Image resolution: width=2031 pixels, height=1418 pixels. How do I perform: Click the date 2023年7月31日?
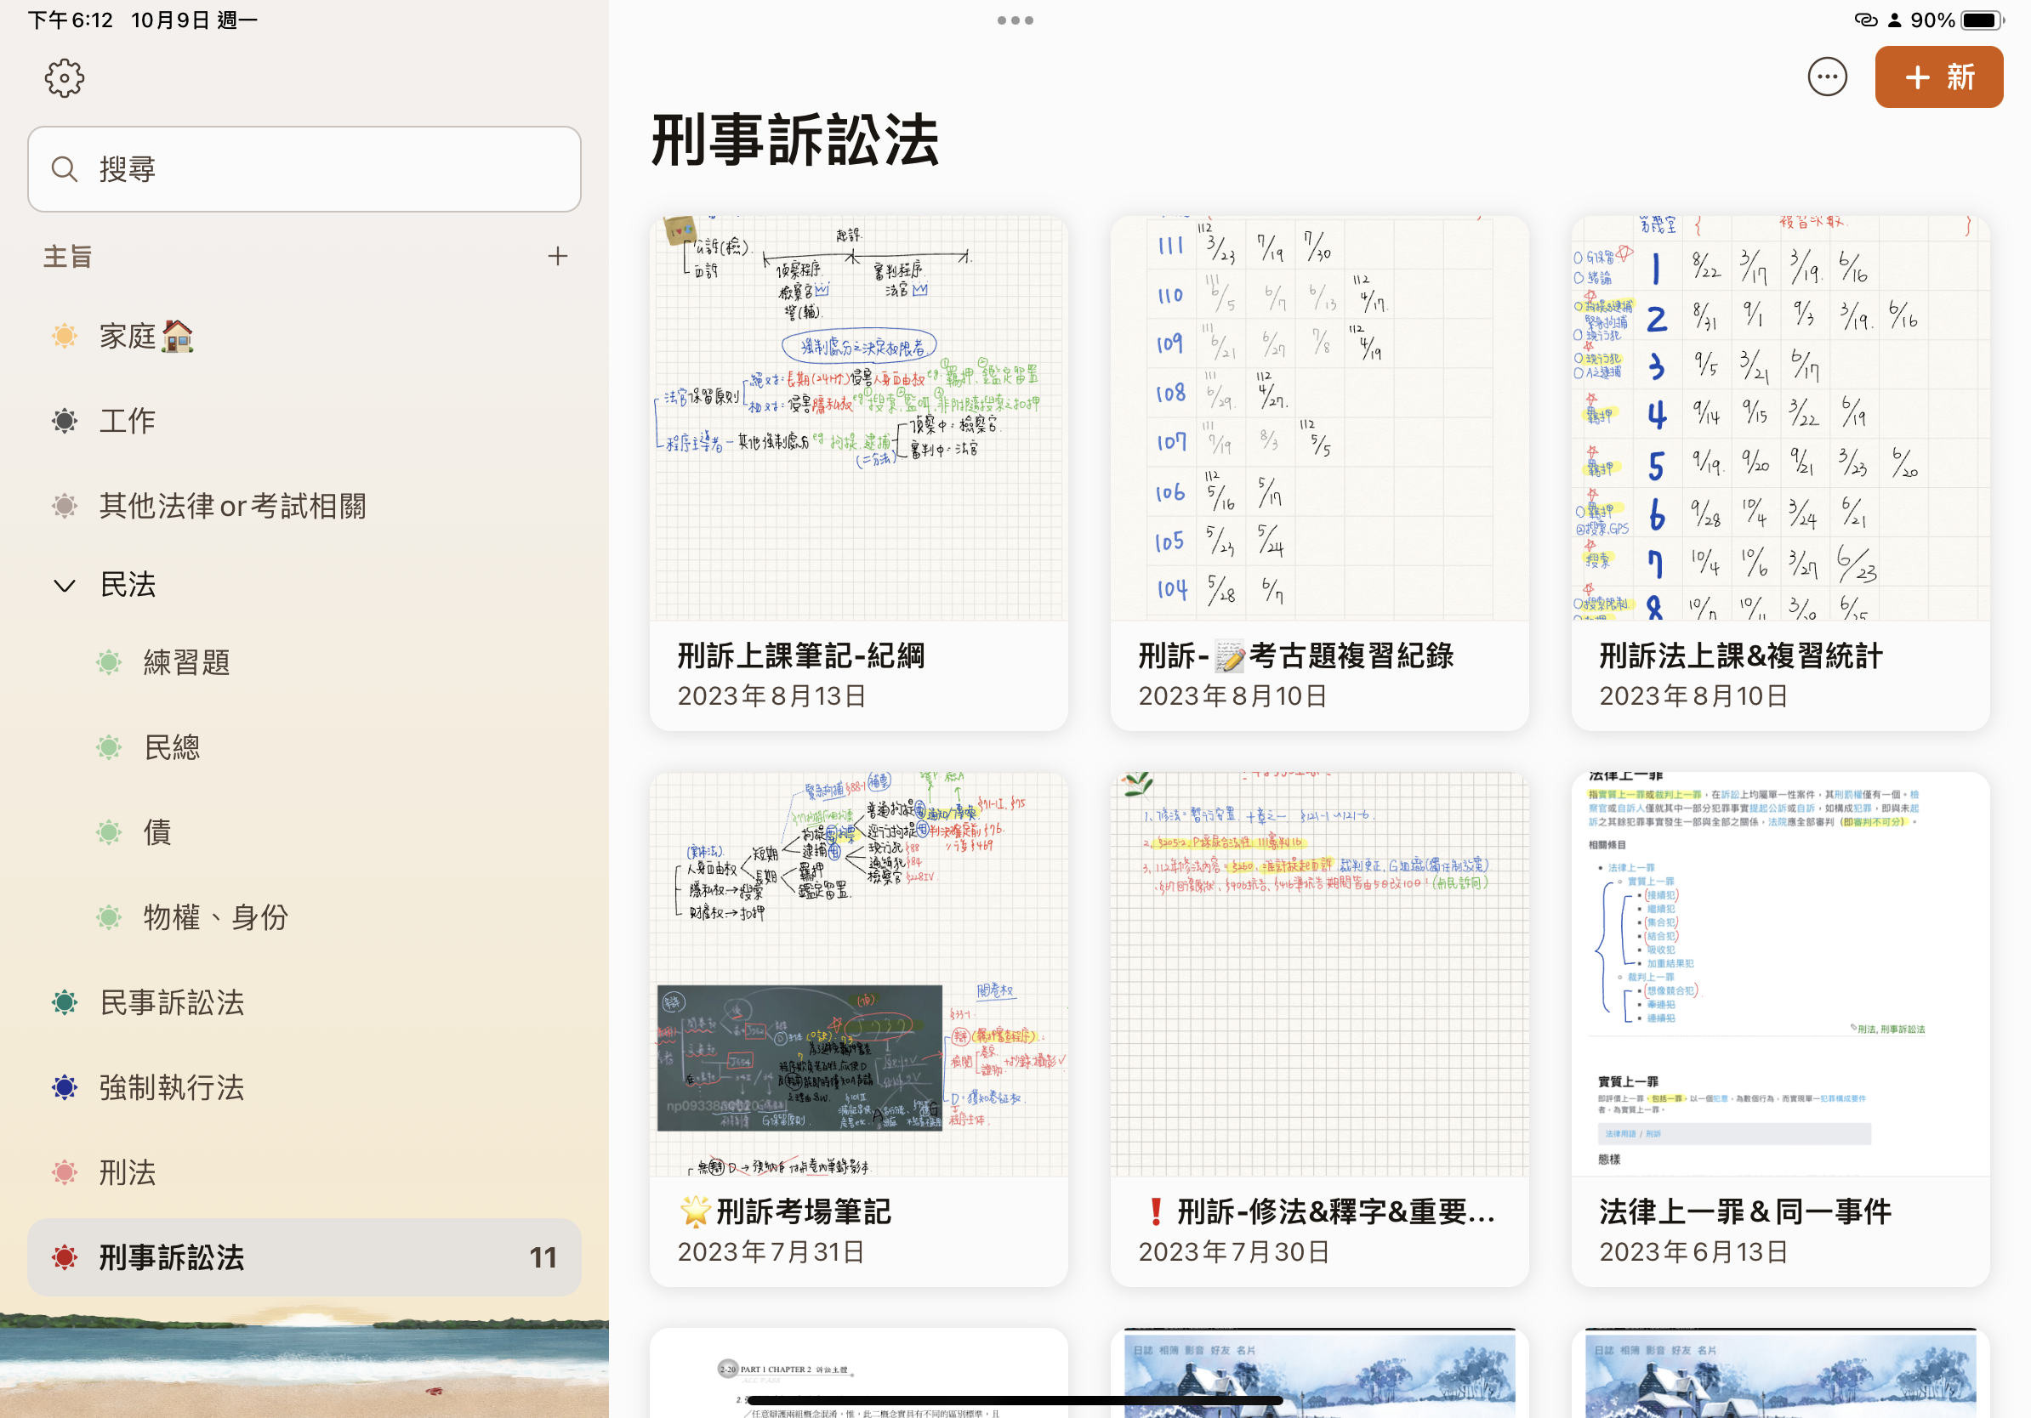(x=771, y=1253)
